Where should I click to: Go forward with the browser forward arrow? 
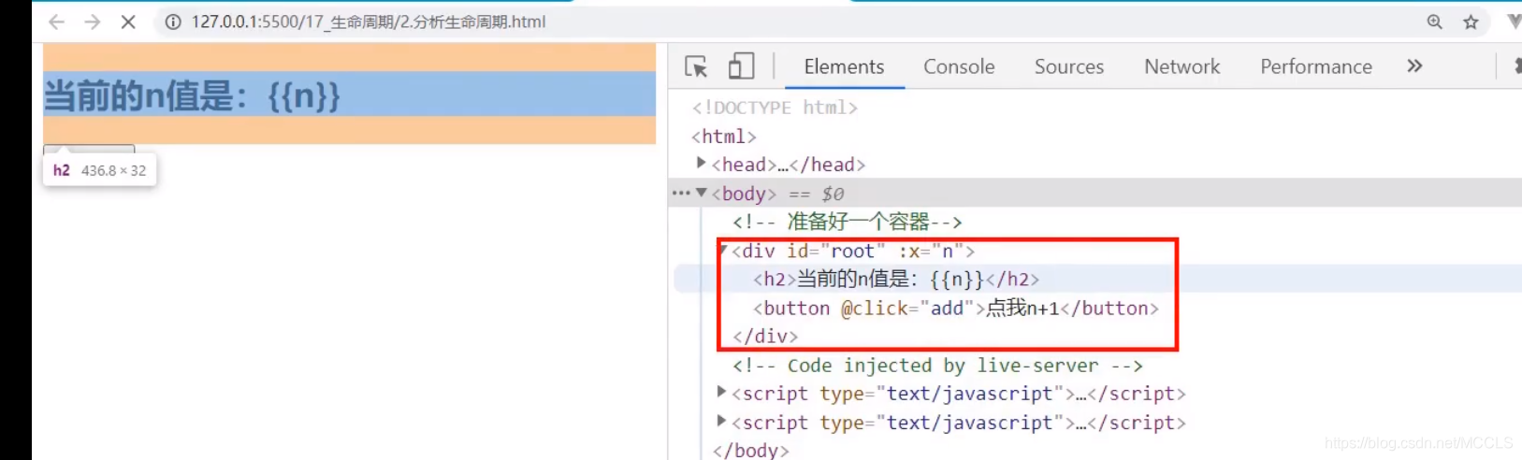tap(92, 22)
